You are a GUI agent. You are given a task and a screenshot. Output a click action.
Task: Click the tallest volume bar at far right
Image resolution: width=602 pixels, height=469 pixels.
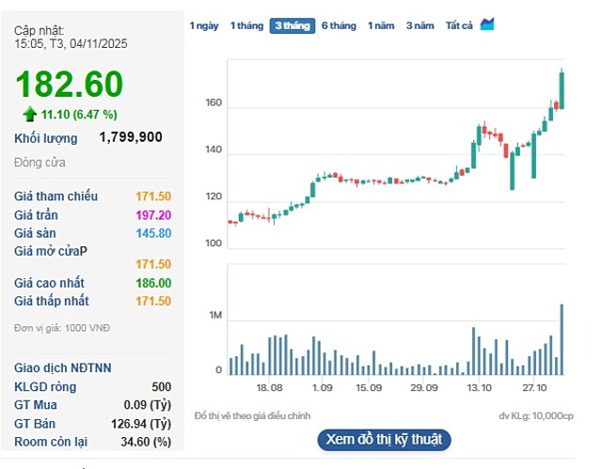[x=562, y=339]
